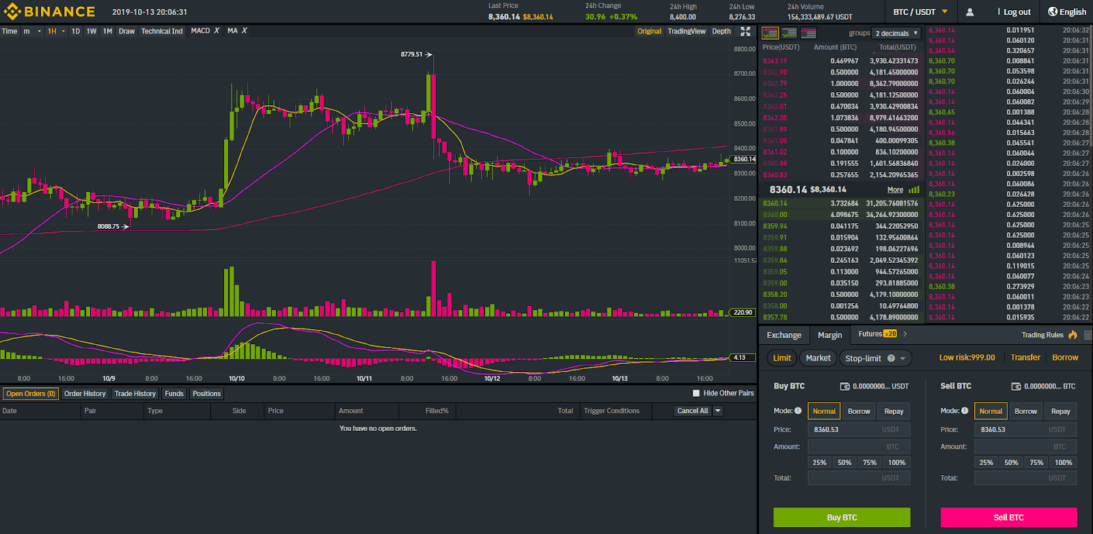The image size is (1093, 534).
Task: Set 50% amount for Buy BTC
Action: click(x=844, y=462)
